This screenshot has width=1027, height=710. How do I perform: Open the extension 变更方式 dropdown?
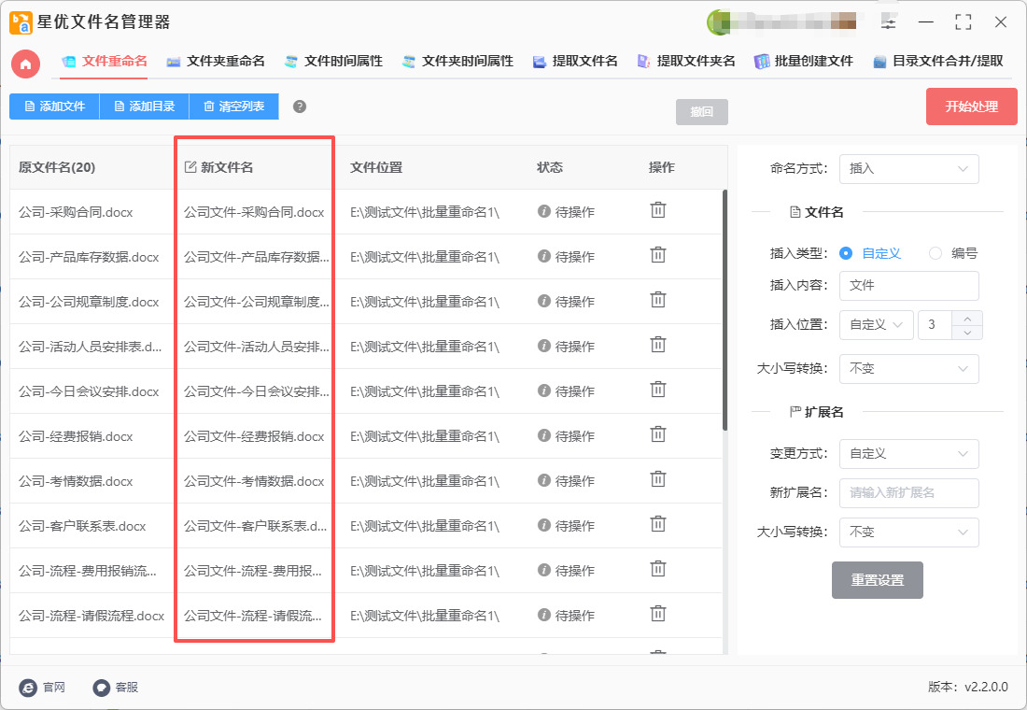(x=908, y=454)
